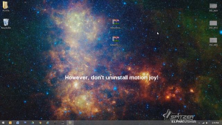Select the DSC_0012 image thumbnail
The width and height of the screenshot is (222, 125).
pos(213,25)
